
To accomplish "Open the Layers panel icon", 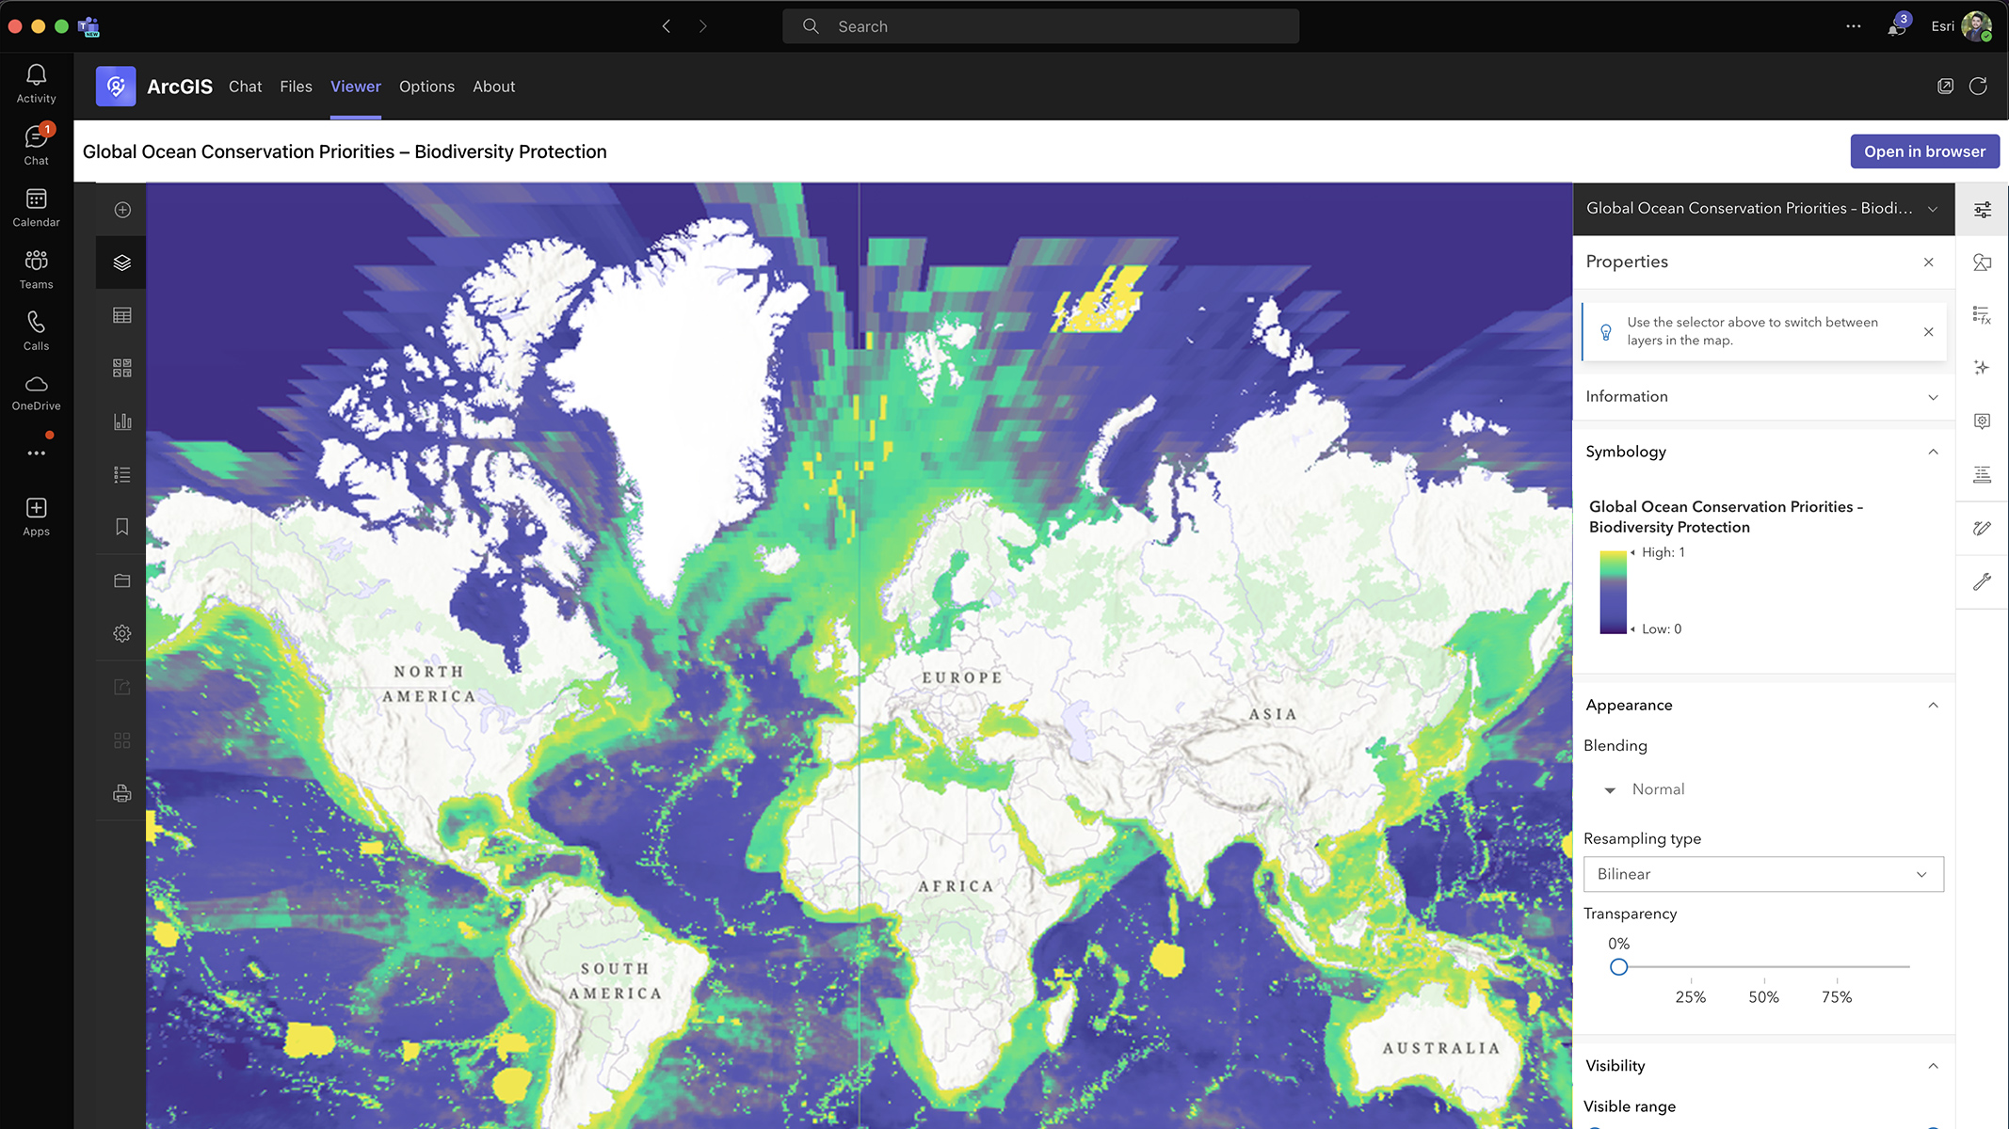I will [122, 262].
